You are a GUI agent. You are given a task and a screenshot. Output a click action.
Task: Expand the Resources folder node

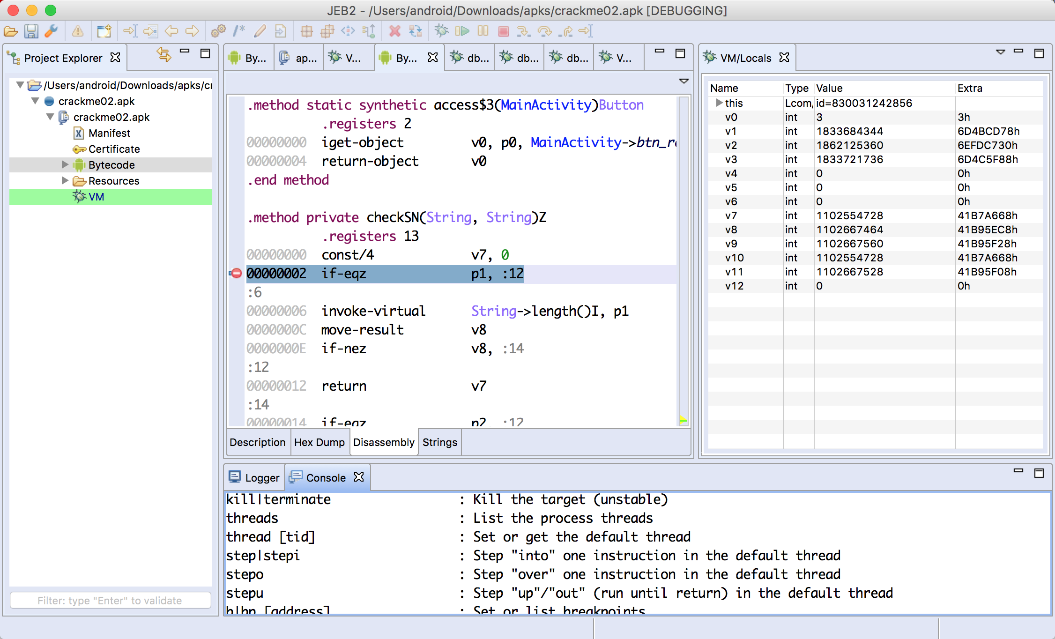pyautogui.click(x=65, y=180)
